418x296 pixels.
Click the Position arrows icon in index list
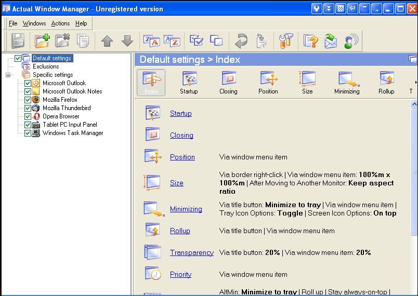[x=153, y=156]
